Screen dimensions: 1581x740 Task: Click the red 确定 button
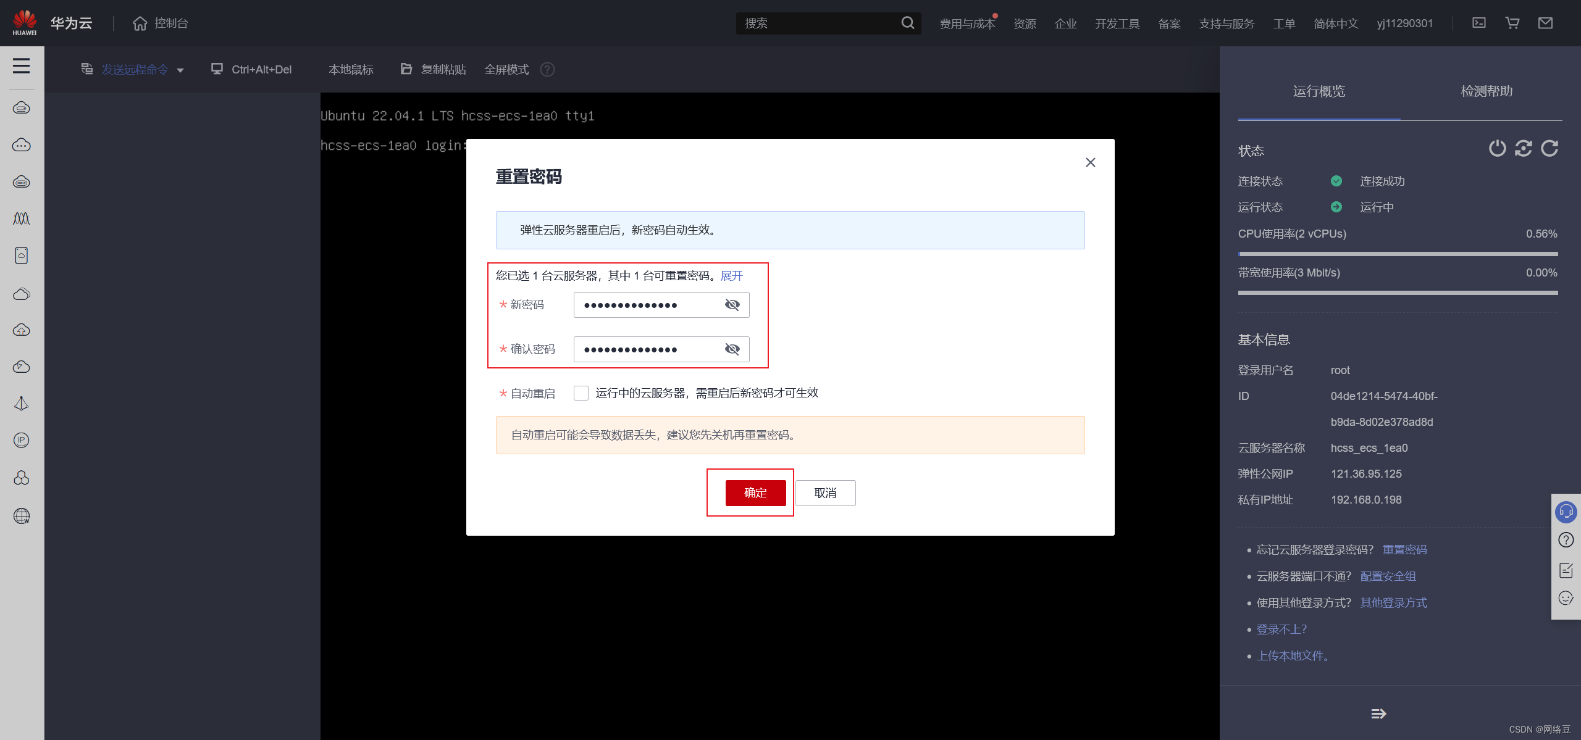755,493
